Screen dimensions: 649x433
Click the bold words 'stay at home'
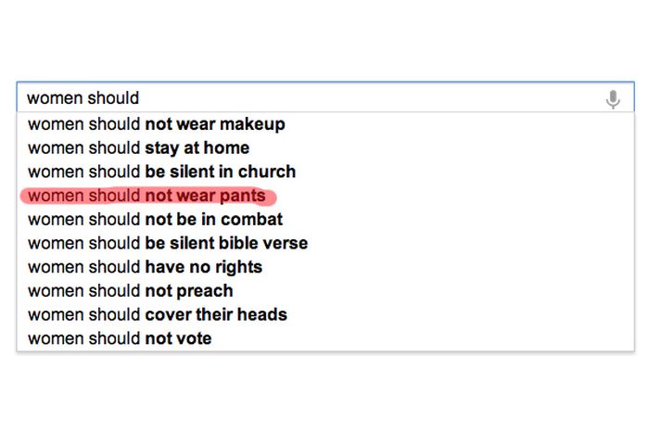point(197,148)
